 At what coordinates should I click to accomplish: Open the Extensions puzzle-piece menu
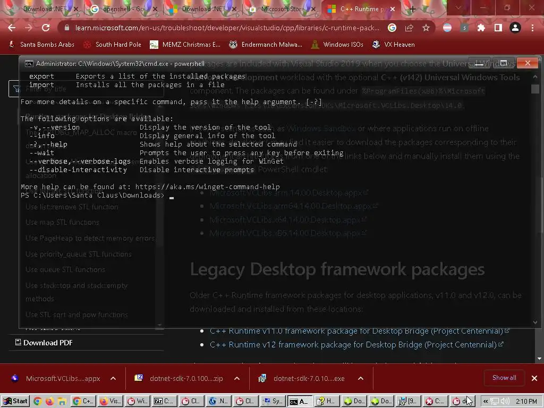(x=481, y=28)
